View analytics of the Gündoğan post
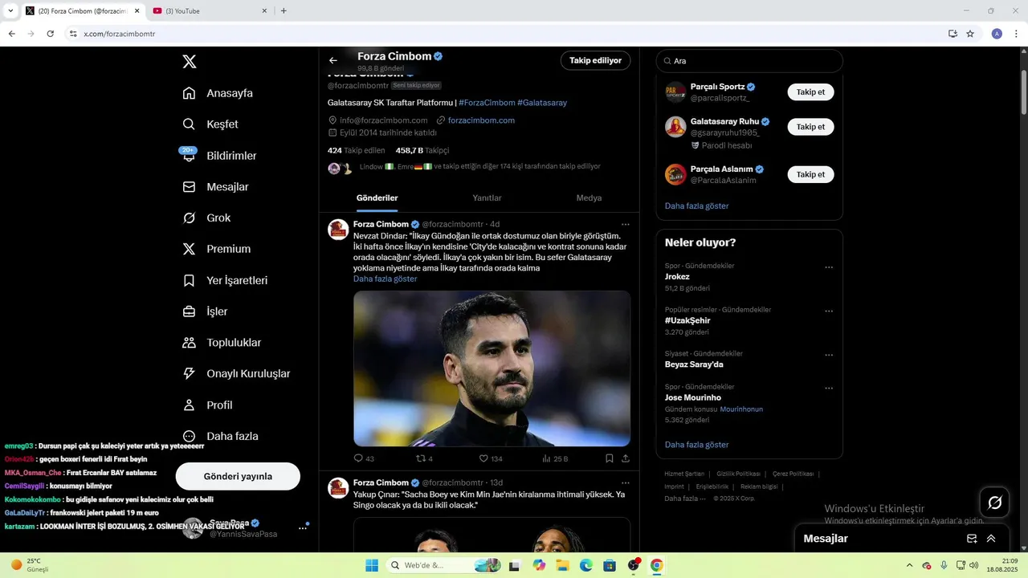Viewport: 1028px width, 578px height. coord(555,458)
